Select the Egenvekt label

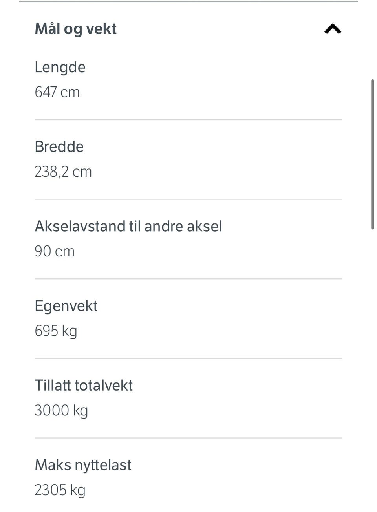pos(66,306)
